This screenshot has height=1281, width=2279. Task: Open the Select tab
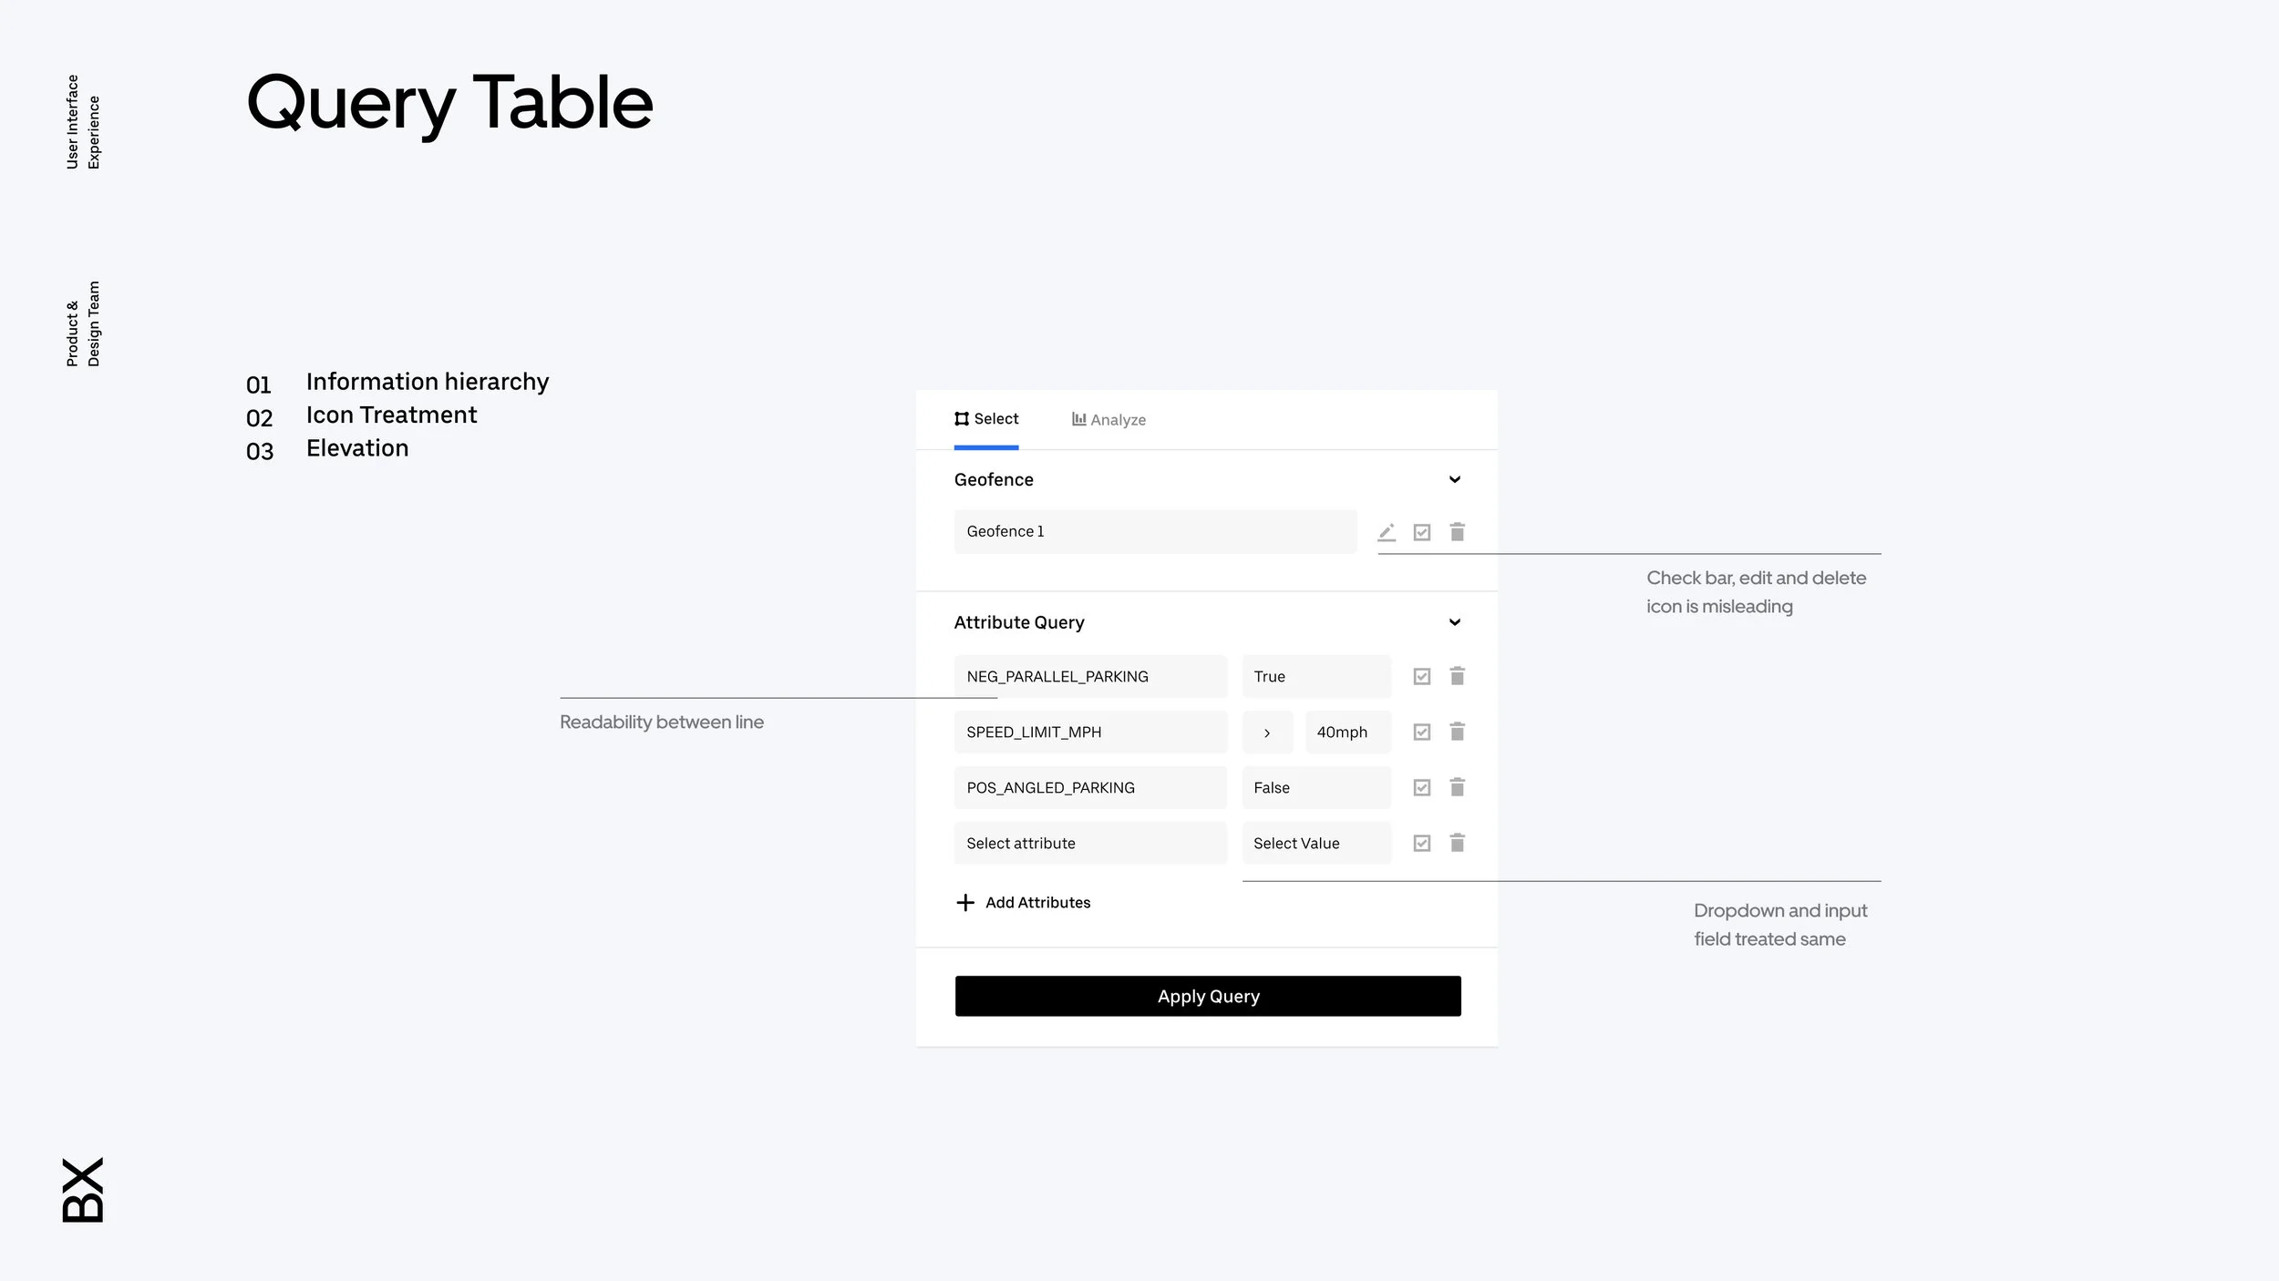986,419
